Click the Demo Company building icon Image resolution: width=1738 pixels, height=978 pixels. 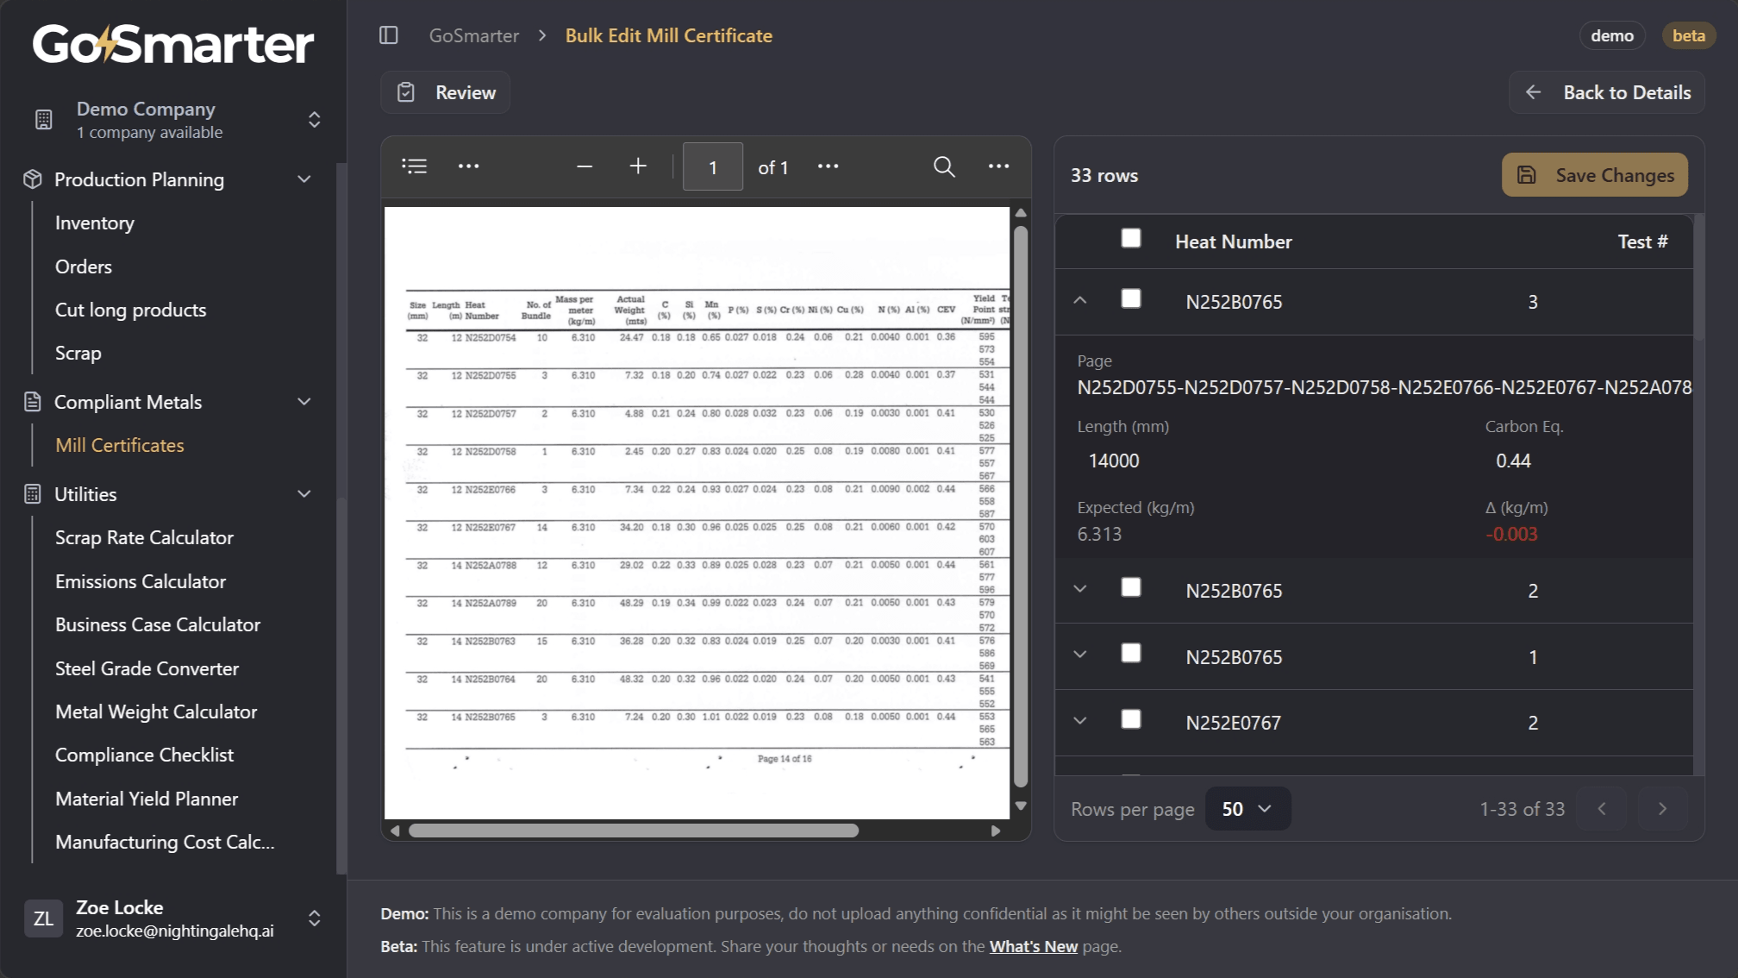44,120
